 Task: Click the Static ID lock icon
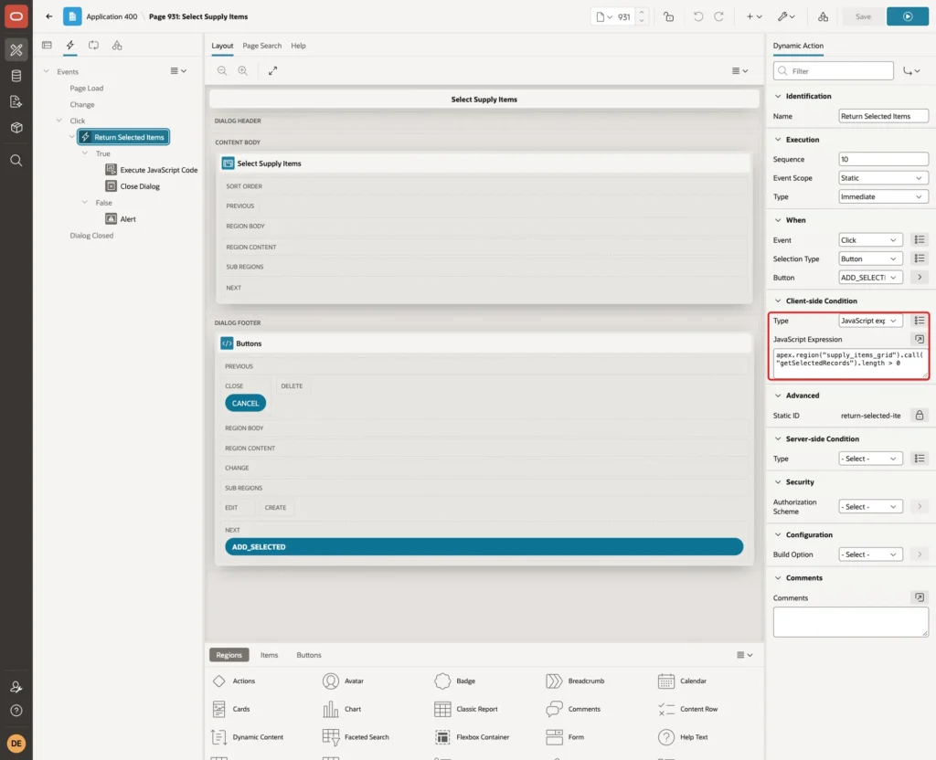(x=920, y=416)
